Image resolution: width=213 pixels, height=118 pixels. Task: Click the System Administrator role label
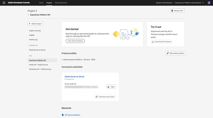tap(164, 3)
